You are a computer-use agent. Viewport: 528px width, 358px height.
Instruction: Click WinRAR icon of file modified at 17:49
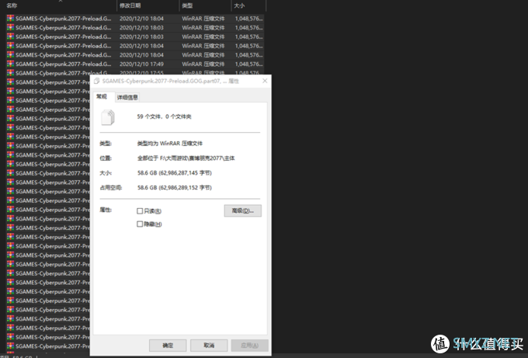10,64
